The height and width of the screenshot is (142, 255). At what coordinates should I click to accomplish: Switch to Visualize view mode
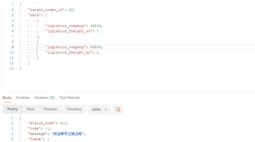74,109
